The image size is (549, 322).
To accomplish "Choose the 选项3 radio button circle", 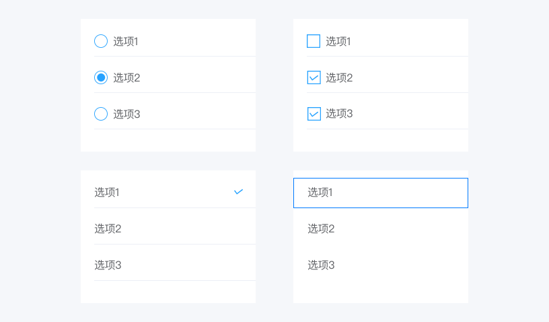I will click(101, 114).
